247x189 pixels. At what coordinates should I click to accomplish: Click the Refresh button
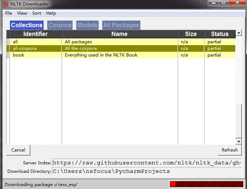coord(230,150)
